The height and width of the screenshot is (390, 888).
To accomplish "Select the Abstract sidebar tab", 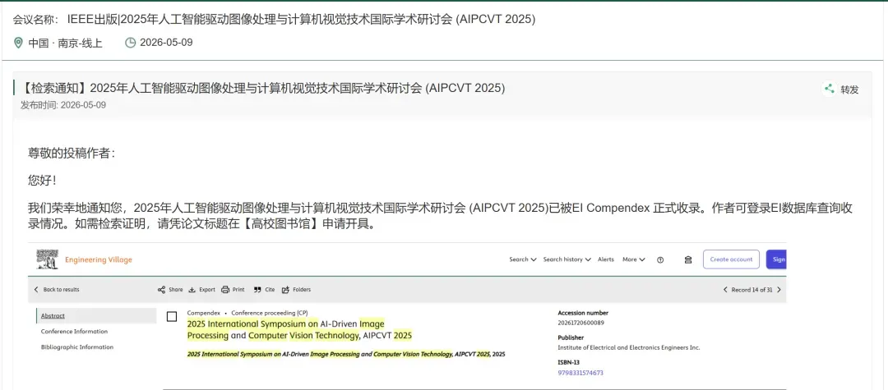I will pos(96,316).
